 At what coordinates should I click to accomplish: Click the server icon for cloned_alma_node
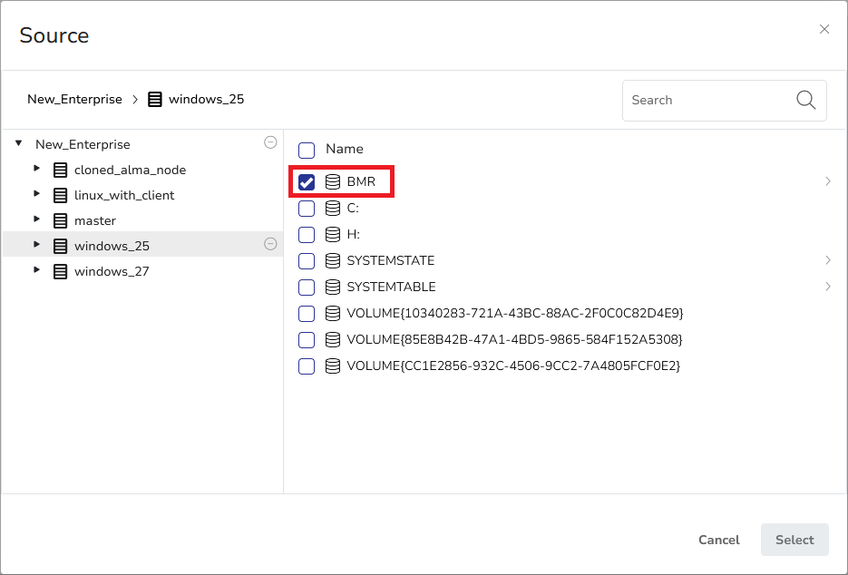61,170
